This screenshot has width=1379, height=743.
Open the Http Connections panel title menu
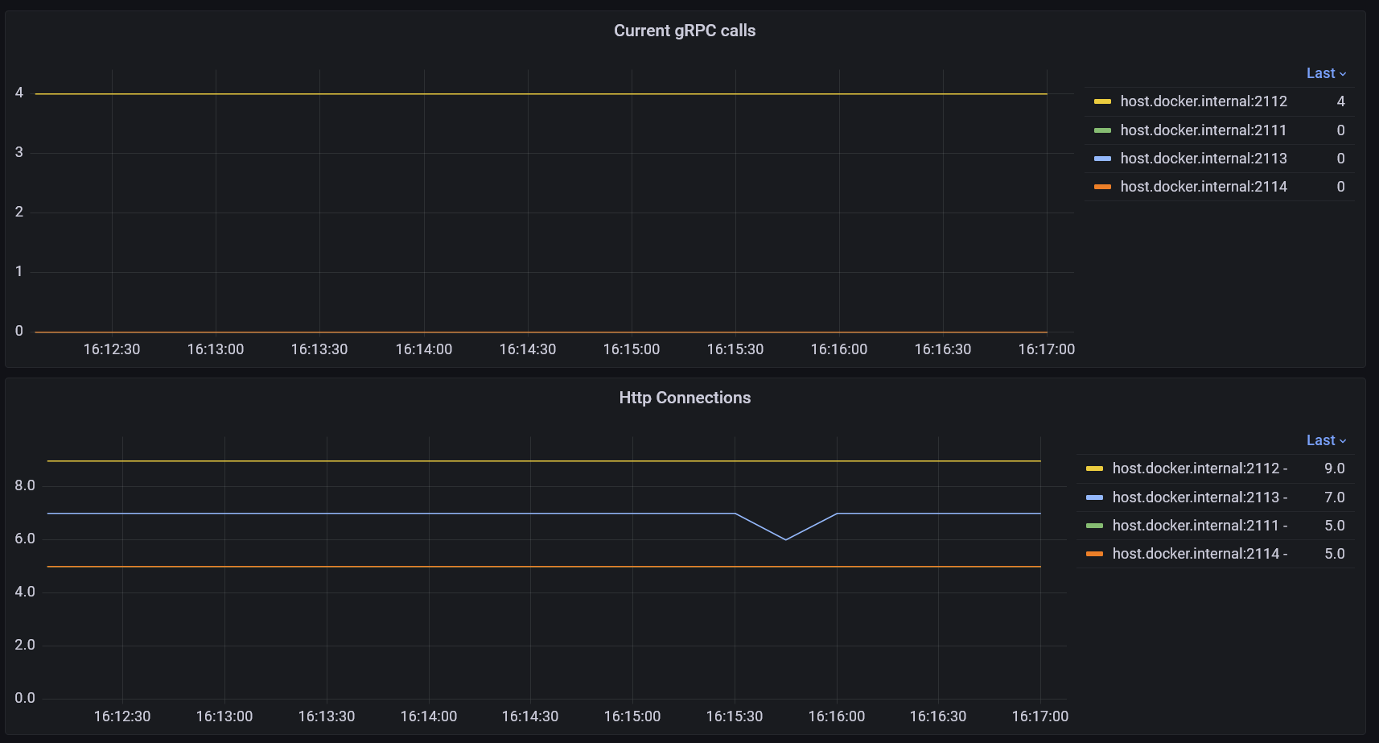pyautogui.click(x=685, y=398)
